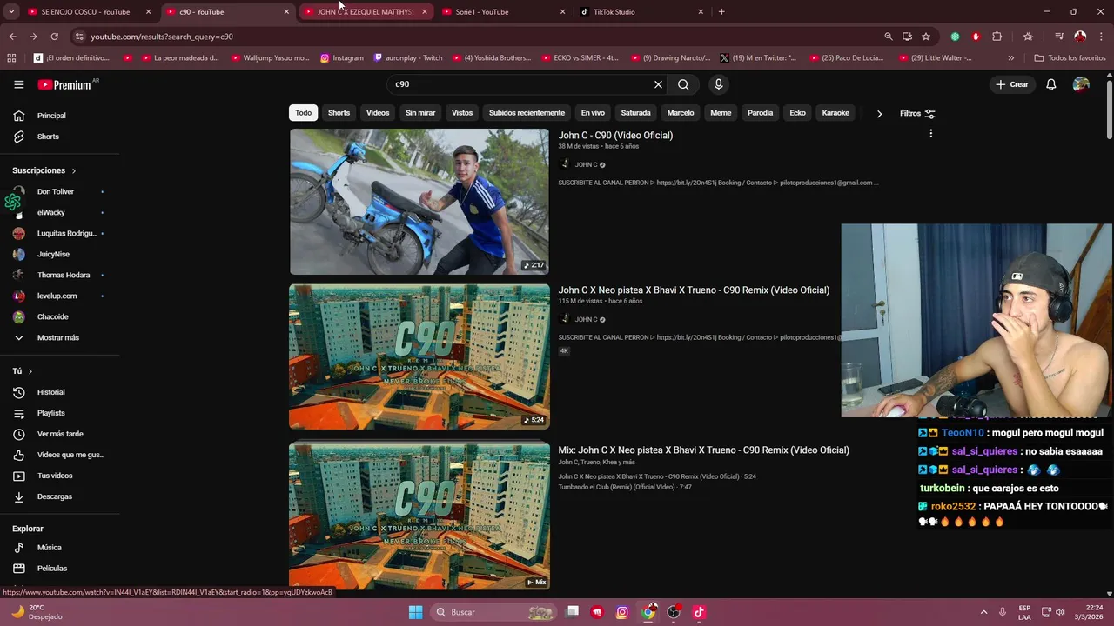
Task: Open YouTube notifications bell
Action: tap(1051, 84)
